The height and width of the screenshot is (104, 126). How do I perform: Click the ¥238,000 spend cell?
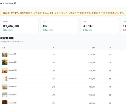click(92, 54)
